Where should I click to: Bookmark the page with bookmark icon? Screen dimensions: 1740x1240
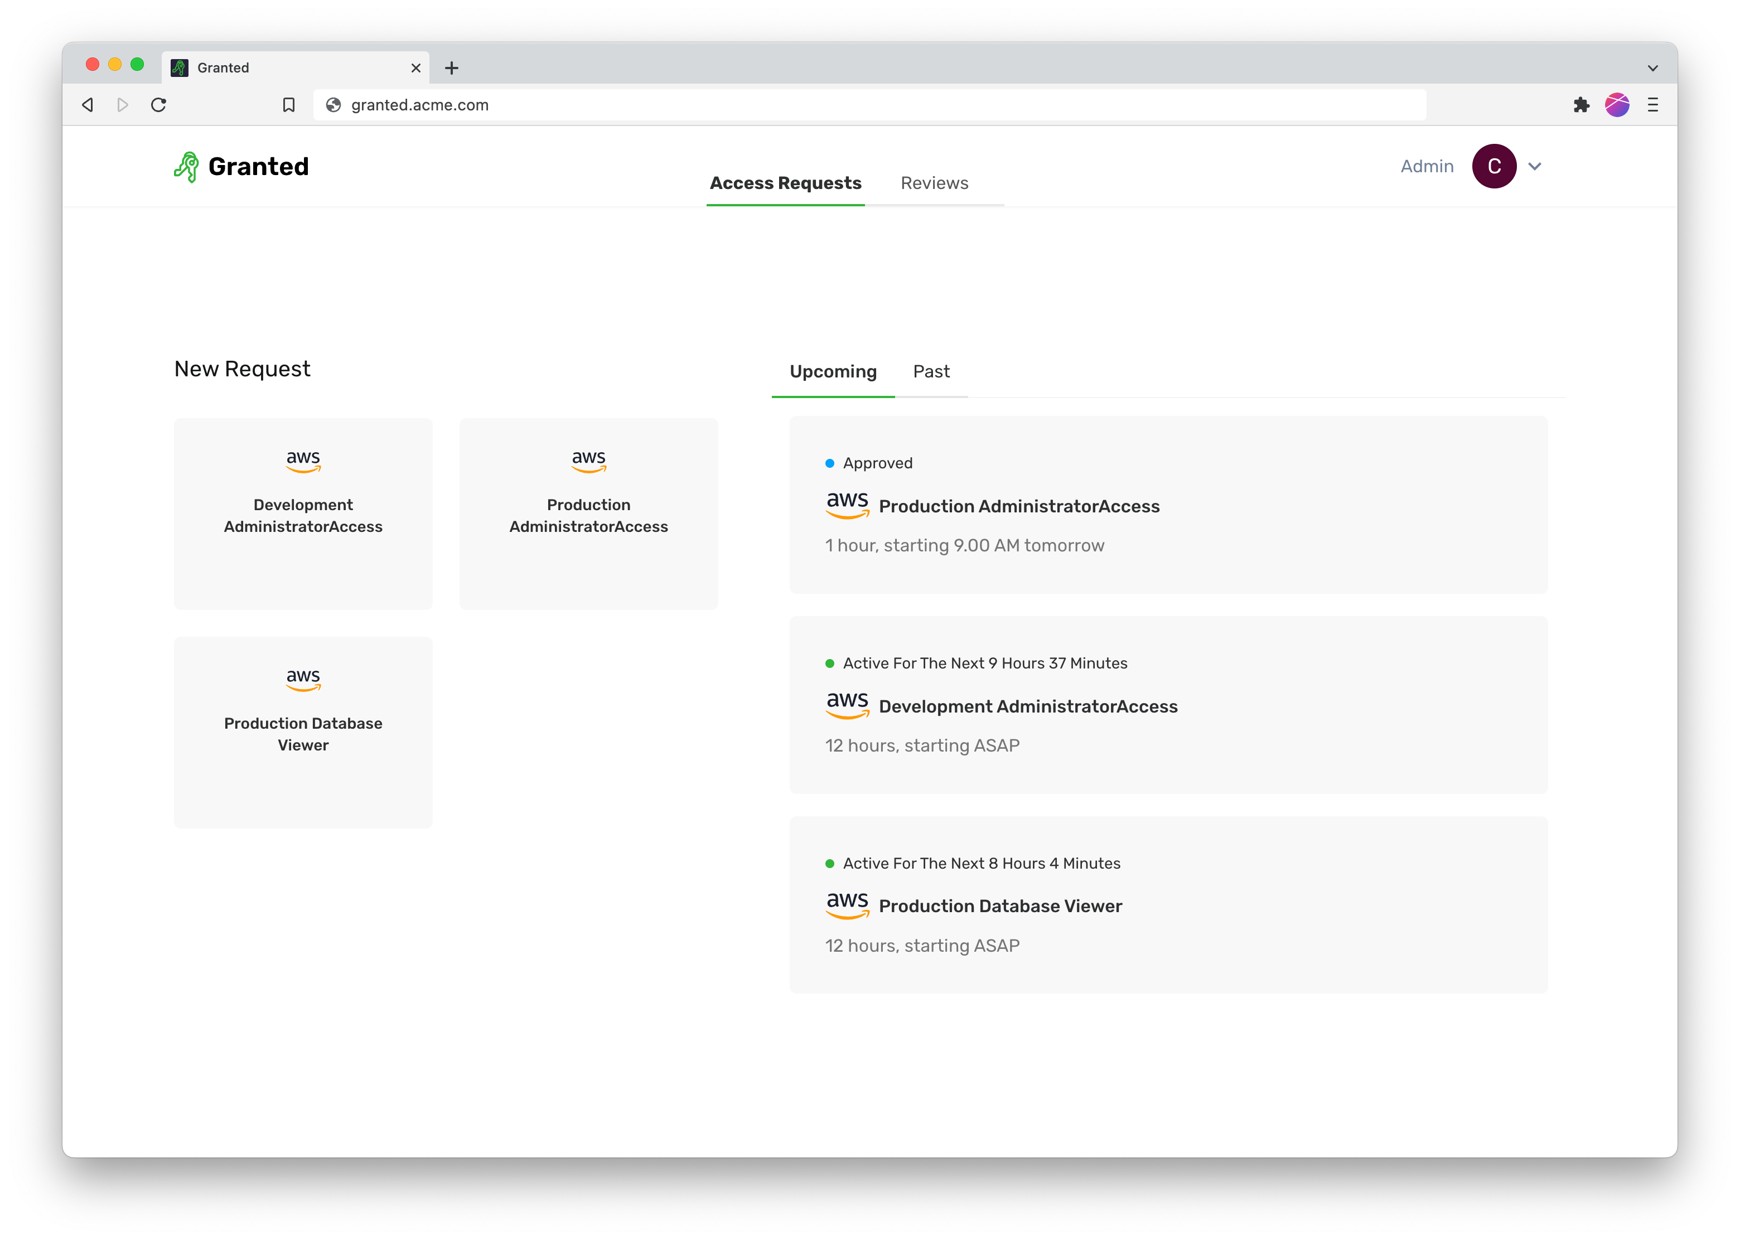289,105
